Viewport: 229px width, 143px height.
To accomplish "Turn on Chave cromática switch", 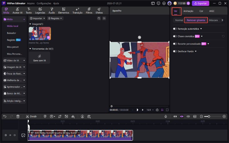I will click(175, 36).
